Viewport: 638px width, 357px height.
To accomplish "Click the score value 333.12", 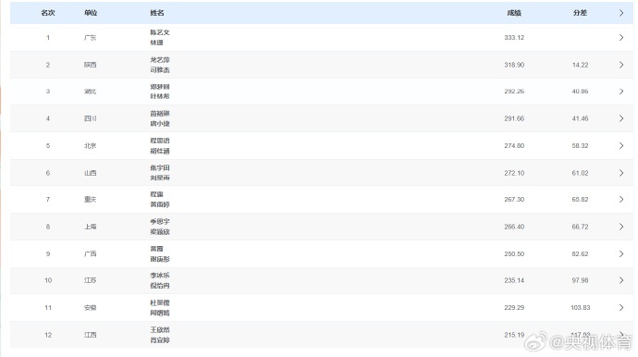I will pos(514,37).
